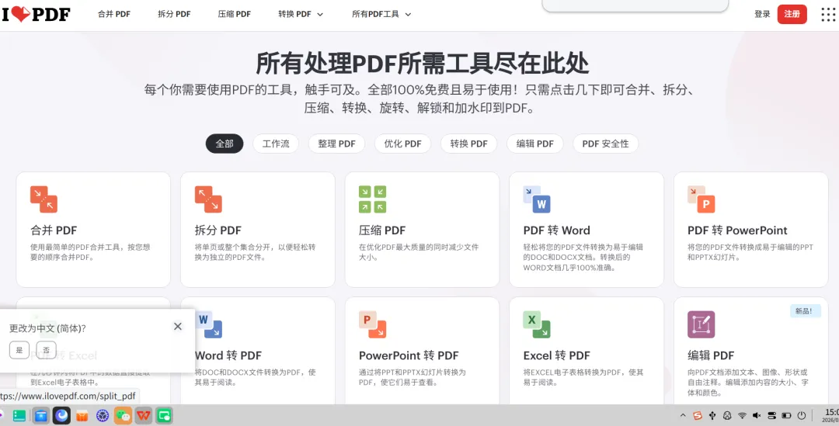839x426 pixels.
Task: Click the muted volume tray icon
Action: pos(757,415)
